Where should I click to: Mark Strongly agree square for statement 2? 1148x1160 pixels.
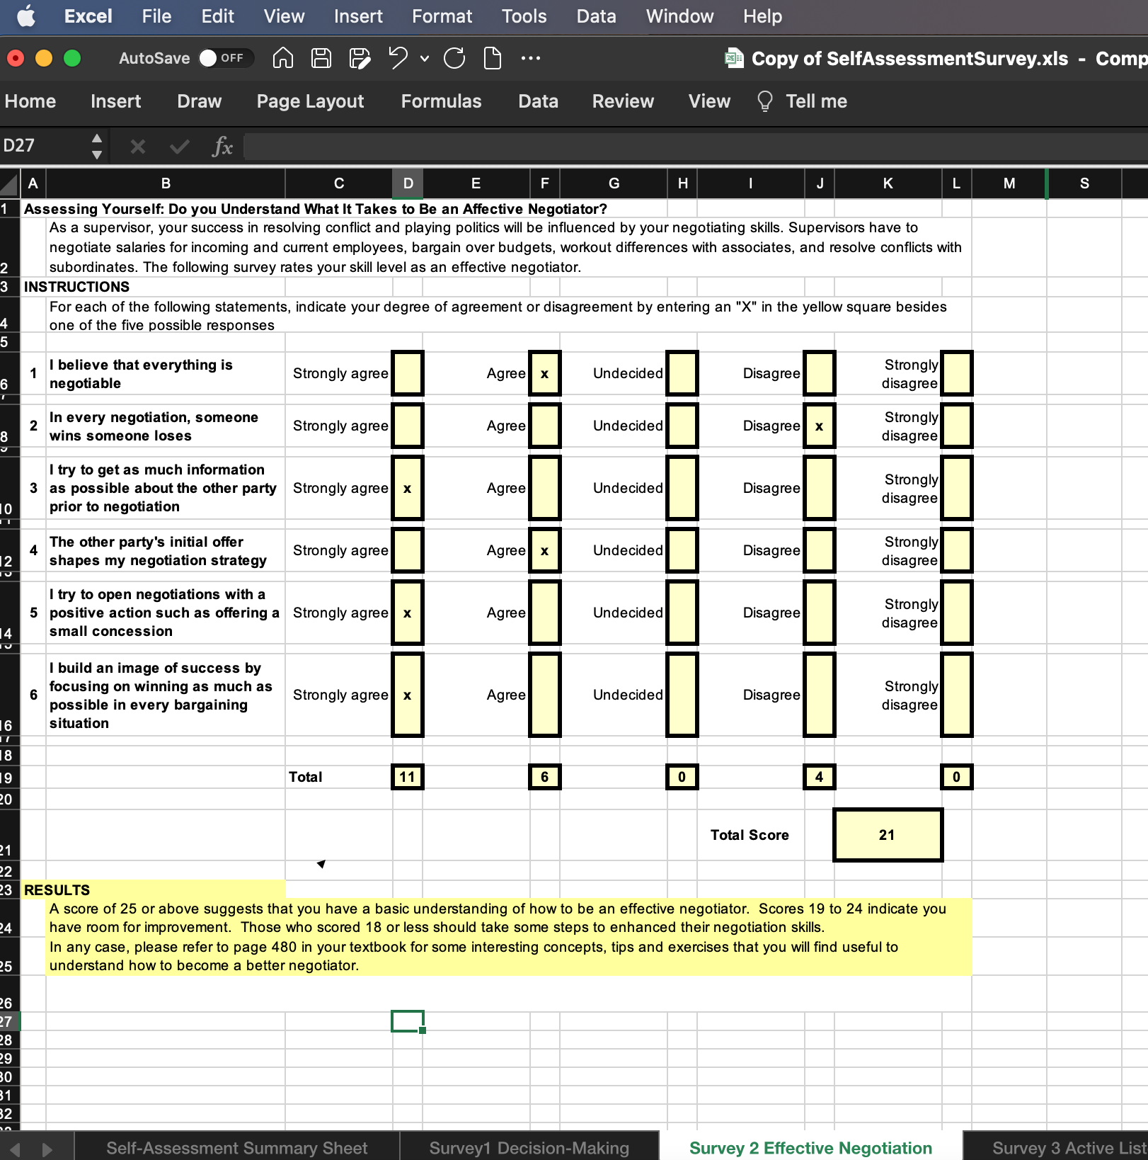[x=408, y=426]
